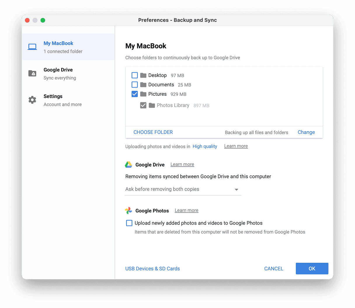Change the High quality upload setting
Image resolution: width=355 pixels, height=308 pixels.
205,146
